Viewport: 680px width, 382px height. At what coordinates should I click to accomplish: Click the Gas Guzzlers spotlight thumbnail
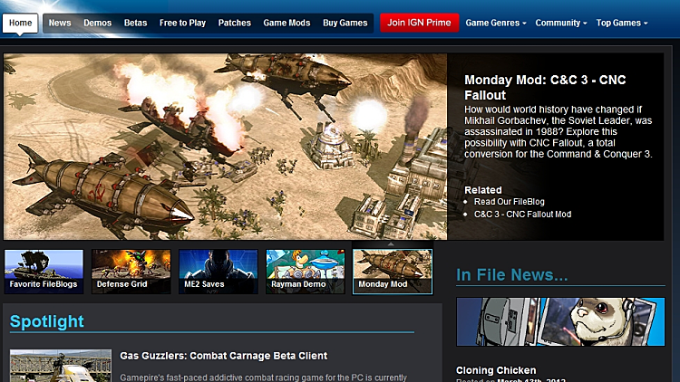point(61,366)
